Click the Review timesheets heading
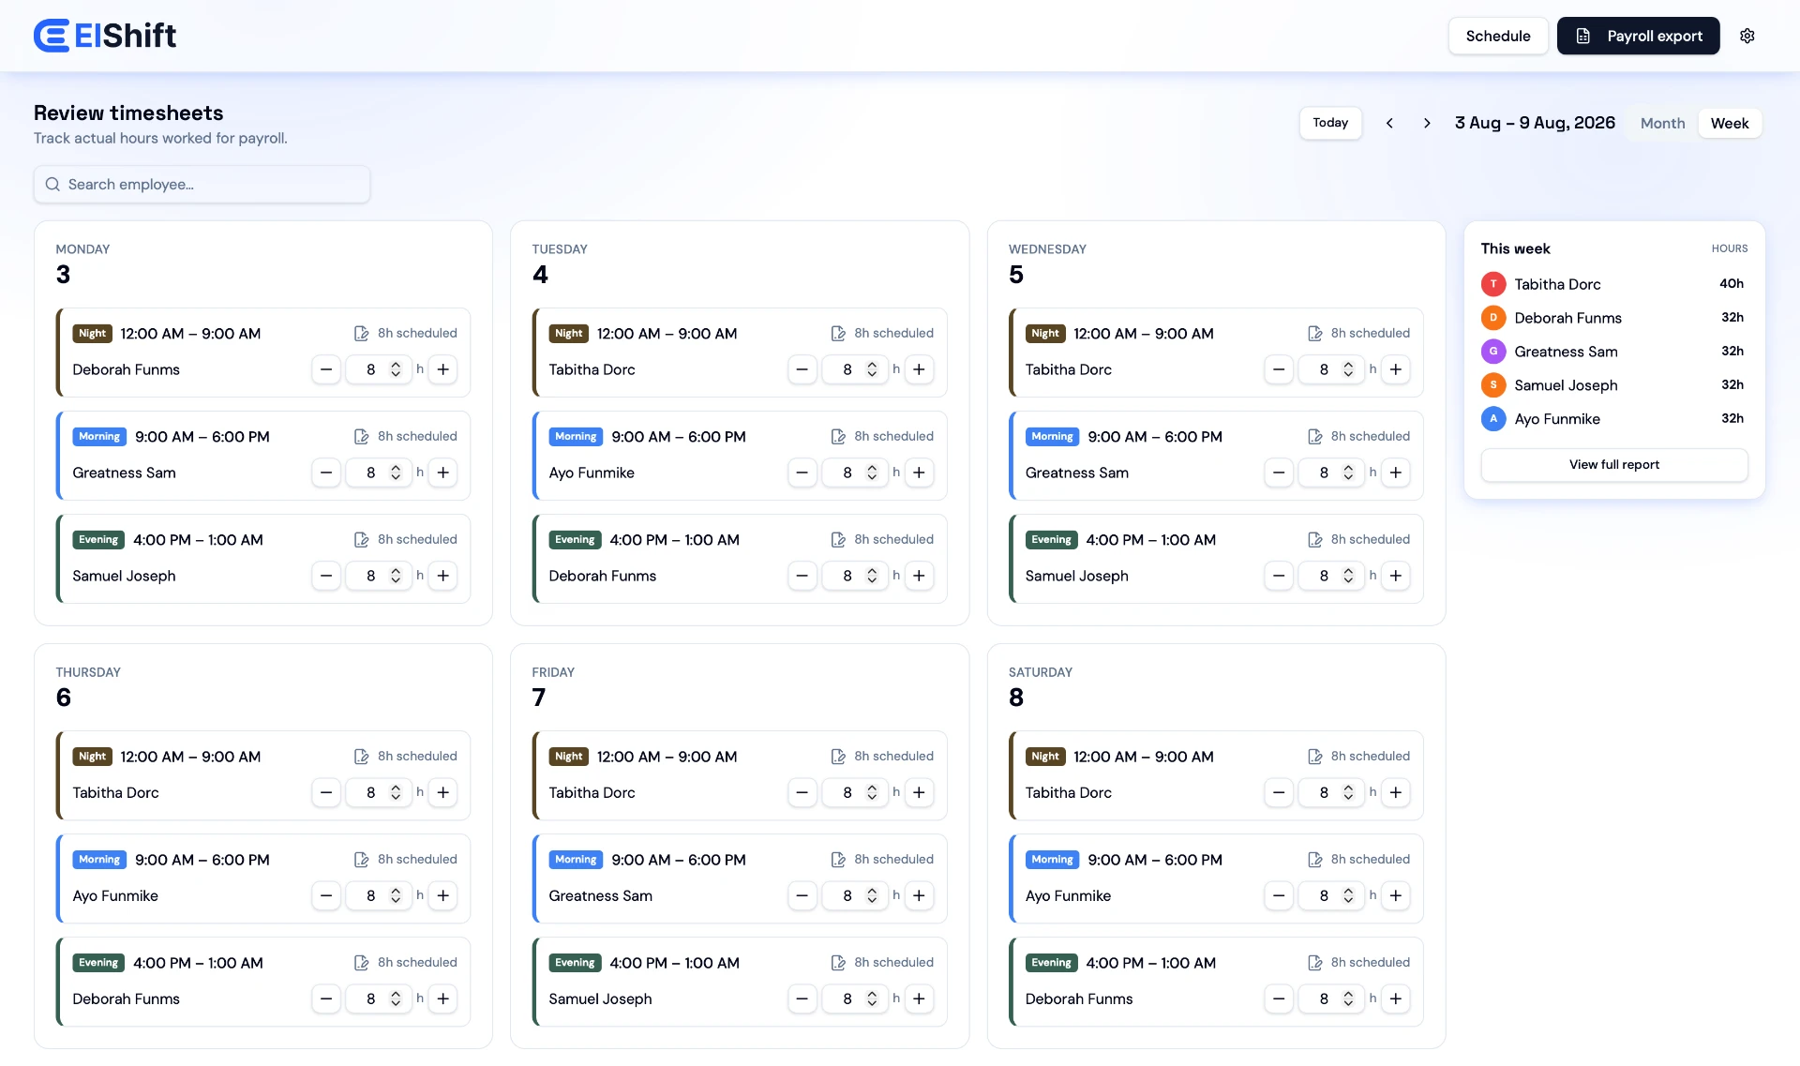Image resolution: width=1800 pixels, height=1066 pixels. [128, 113]
